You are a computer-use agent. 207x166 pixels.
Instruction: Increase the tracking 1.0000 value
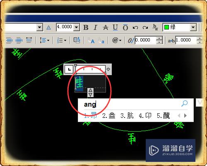tap(200, 38)
